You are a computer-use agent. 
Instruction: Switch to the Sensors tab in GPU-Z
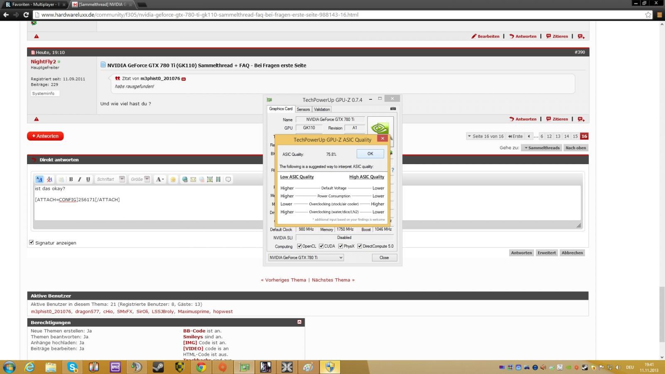click(x=303, y=109)
